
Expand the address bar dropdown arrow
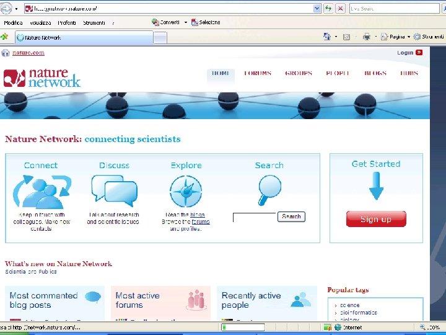pyautogui.click(x=317, y=9)
